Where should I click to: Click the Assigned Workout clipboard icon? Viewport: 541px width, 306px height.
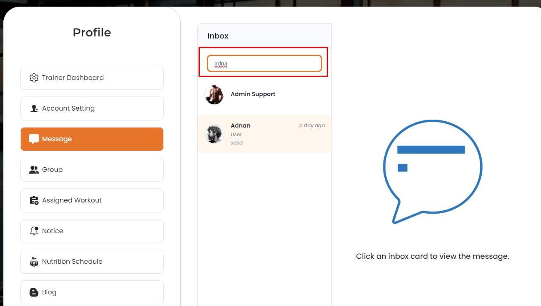point(34,200)
